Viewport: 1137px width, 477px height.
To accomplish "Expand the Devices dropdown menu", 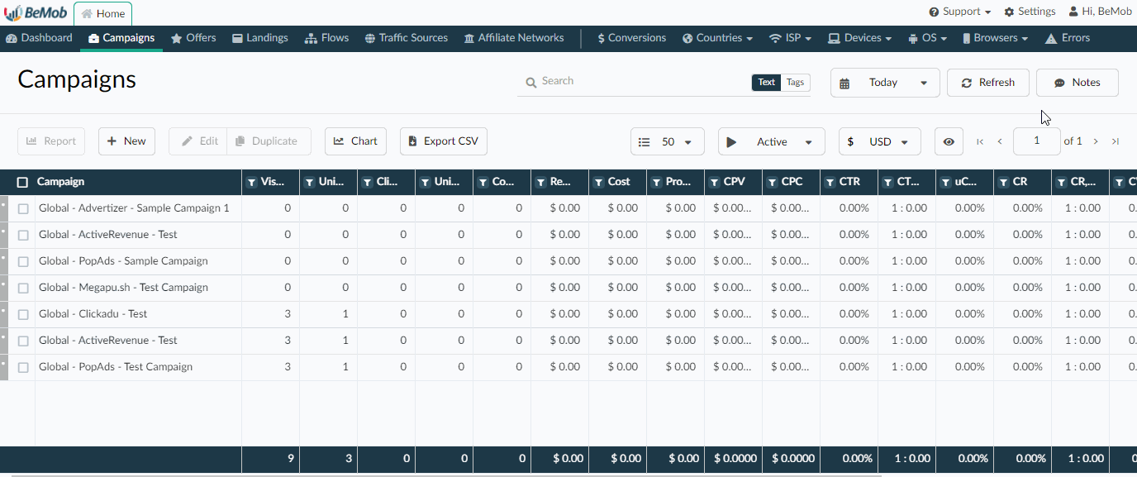I will point(859,38).
